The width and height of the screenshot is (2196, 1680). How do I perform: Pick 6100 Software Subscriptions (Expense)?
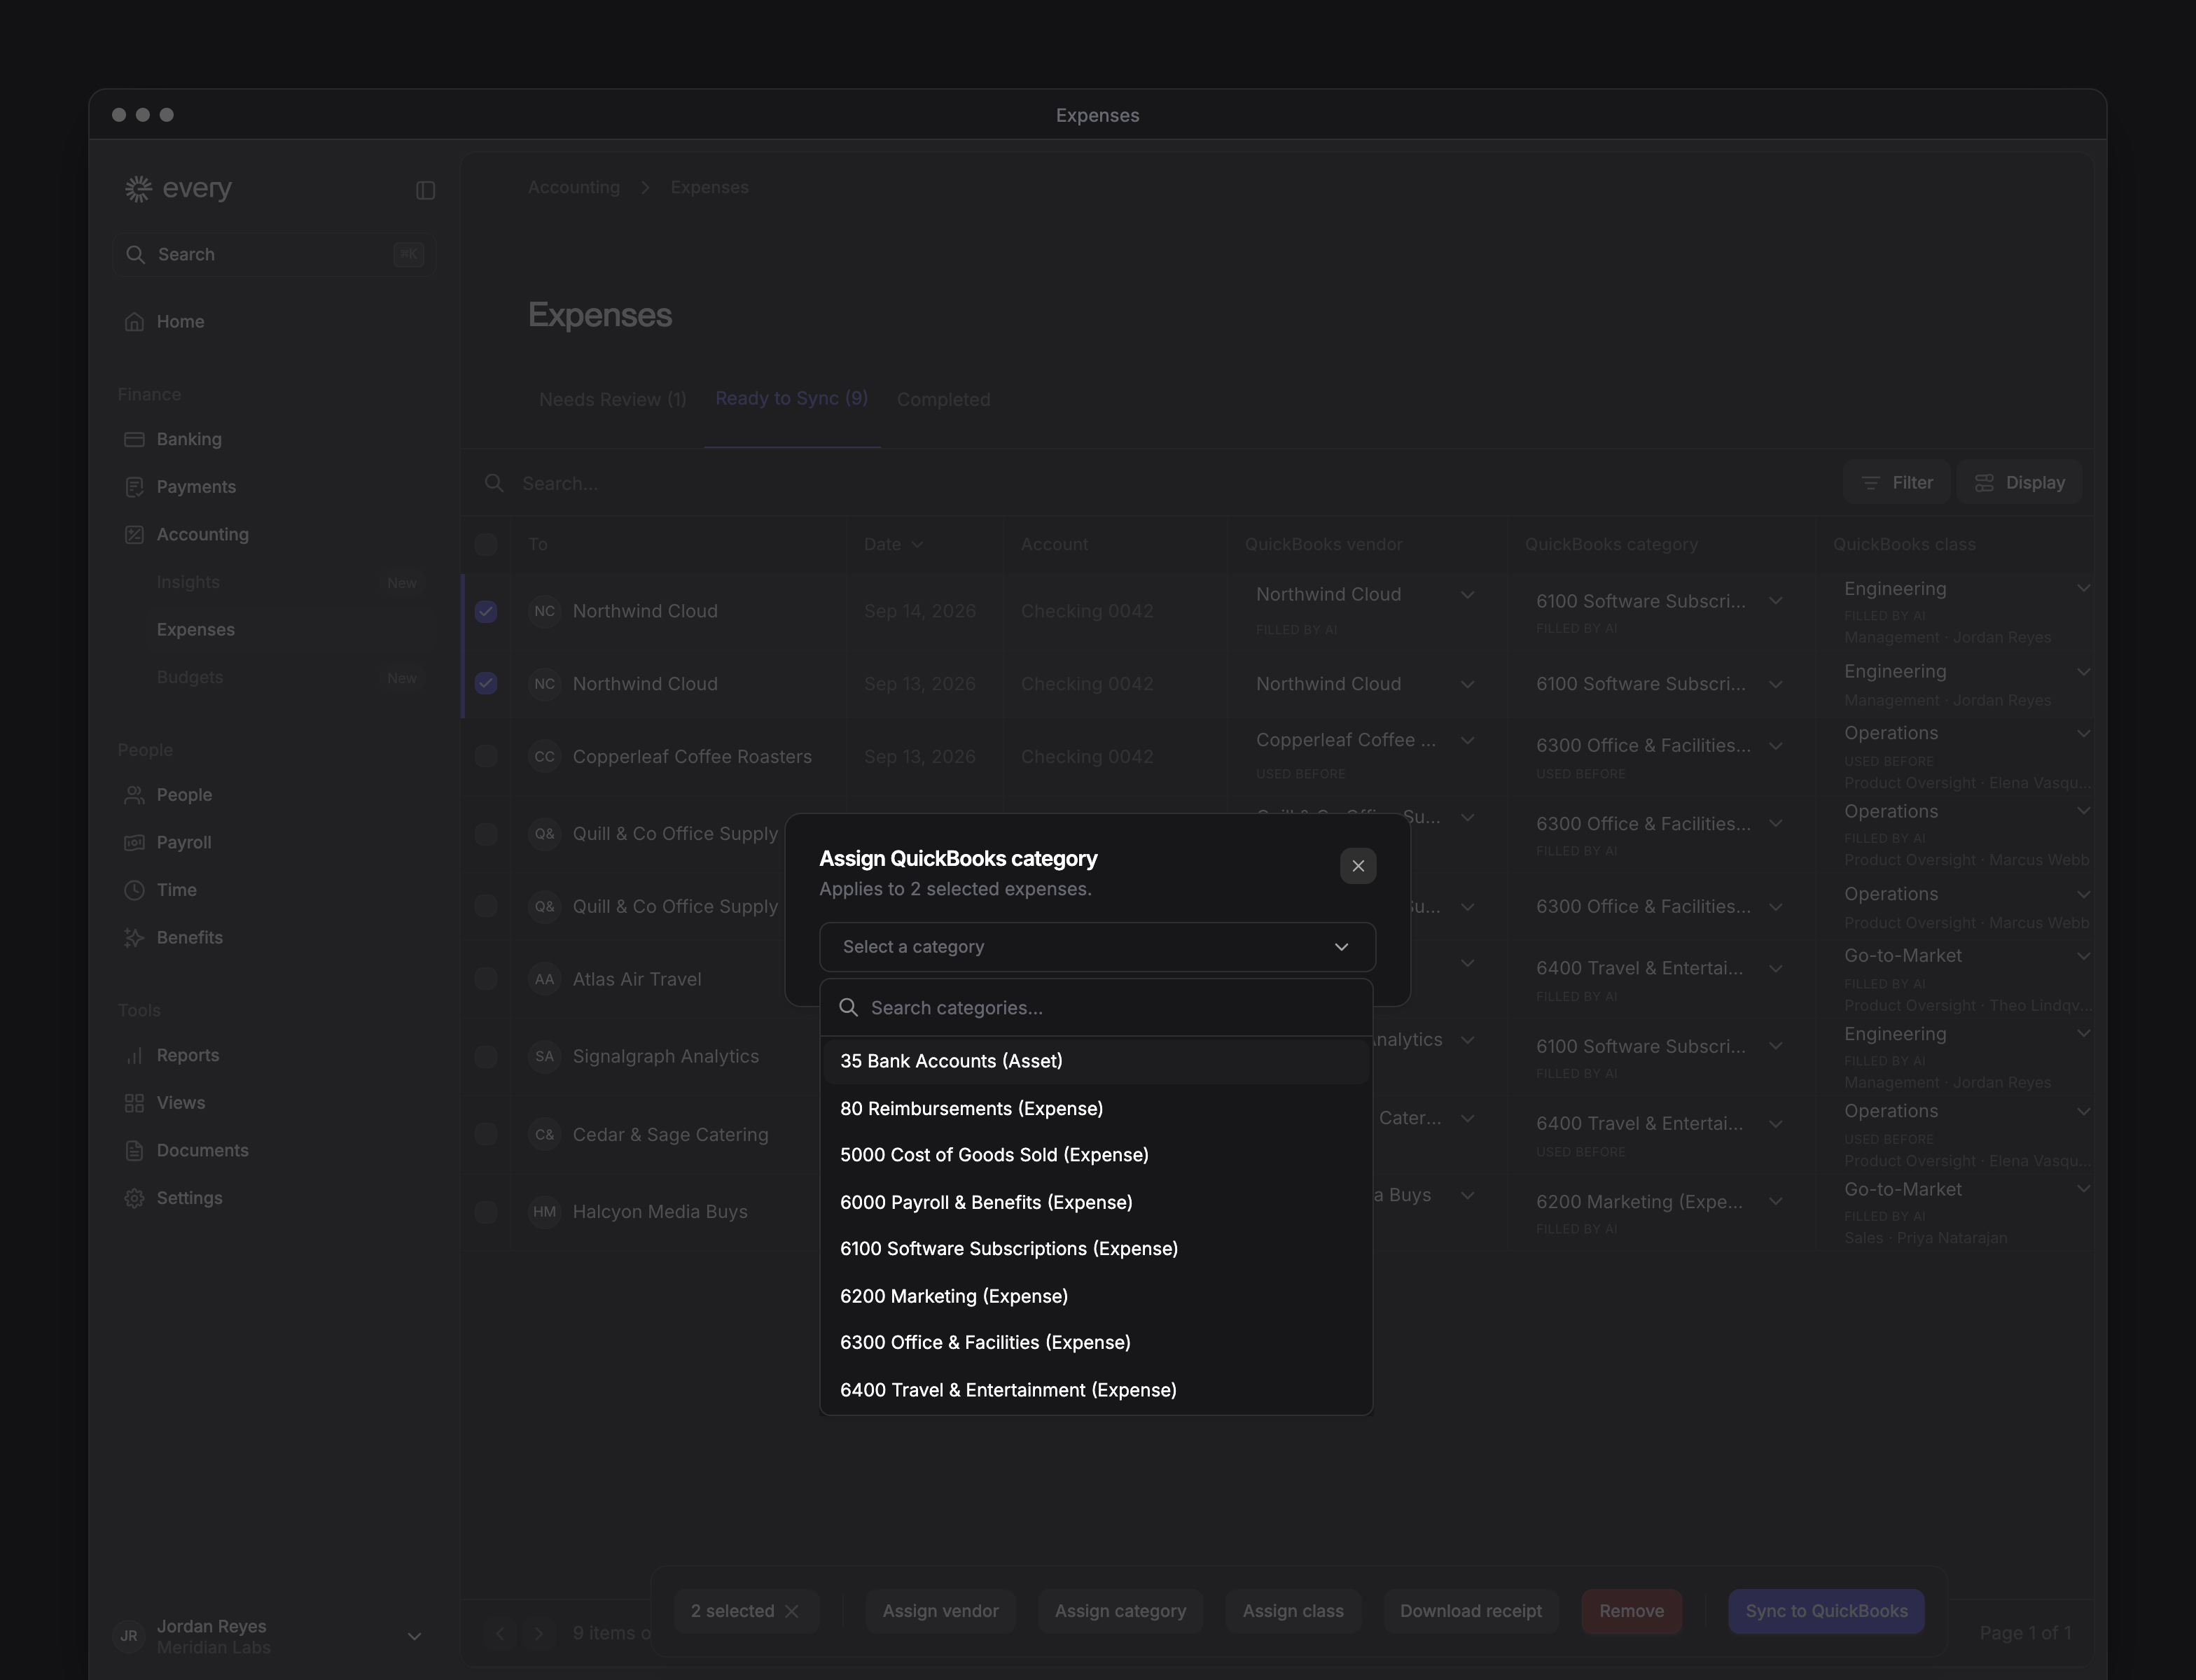pyautogui.click(x=1097, y=1249)
